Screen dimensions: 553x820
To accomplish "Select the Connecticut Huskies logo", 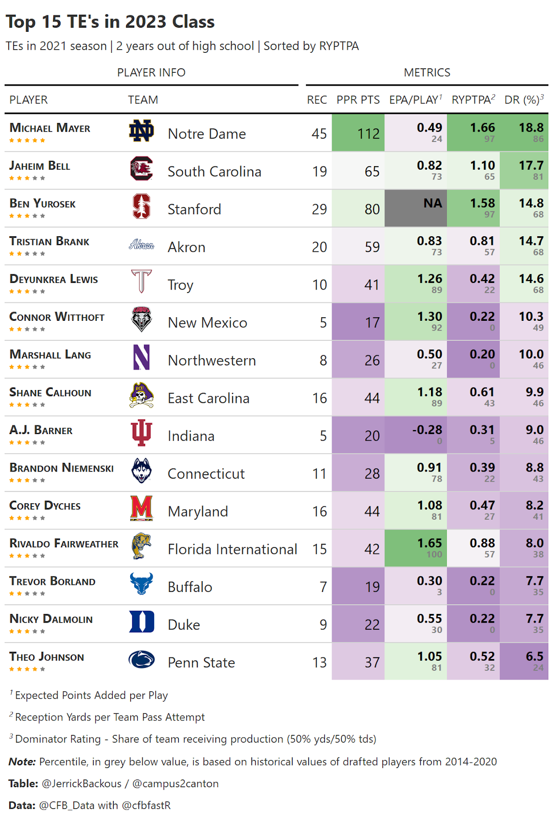I will tap(141, 470).
